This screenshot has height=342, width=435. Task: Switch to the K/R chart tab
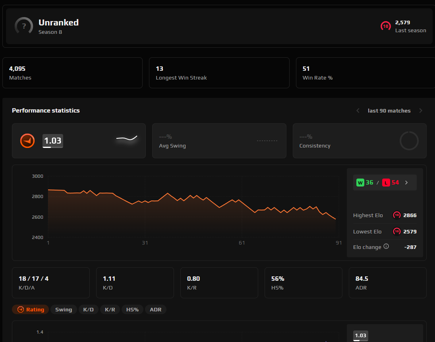point(110,309)
